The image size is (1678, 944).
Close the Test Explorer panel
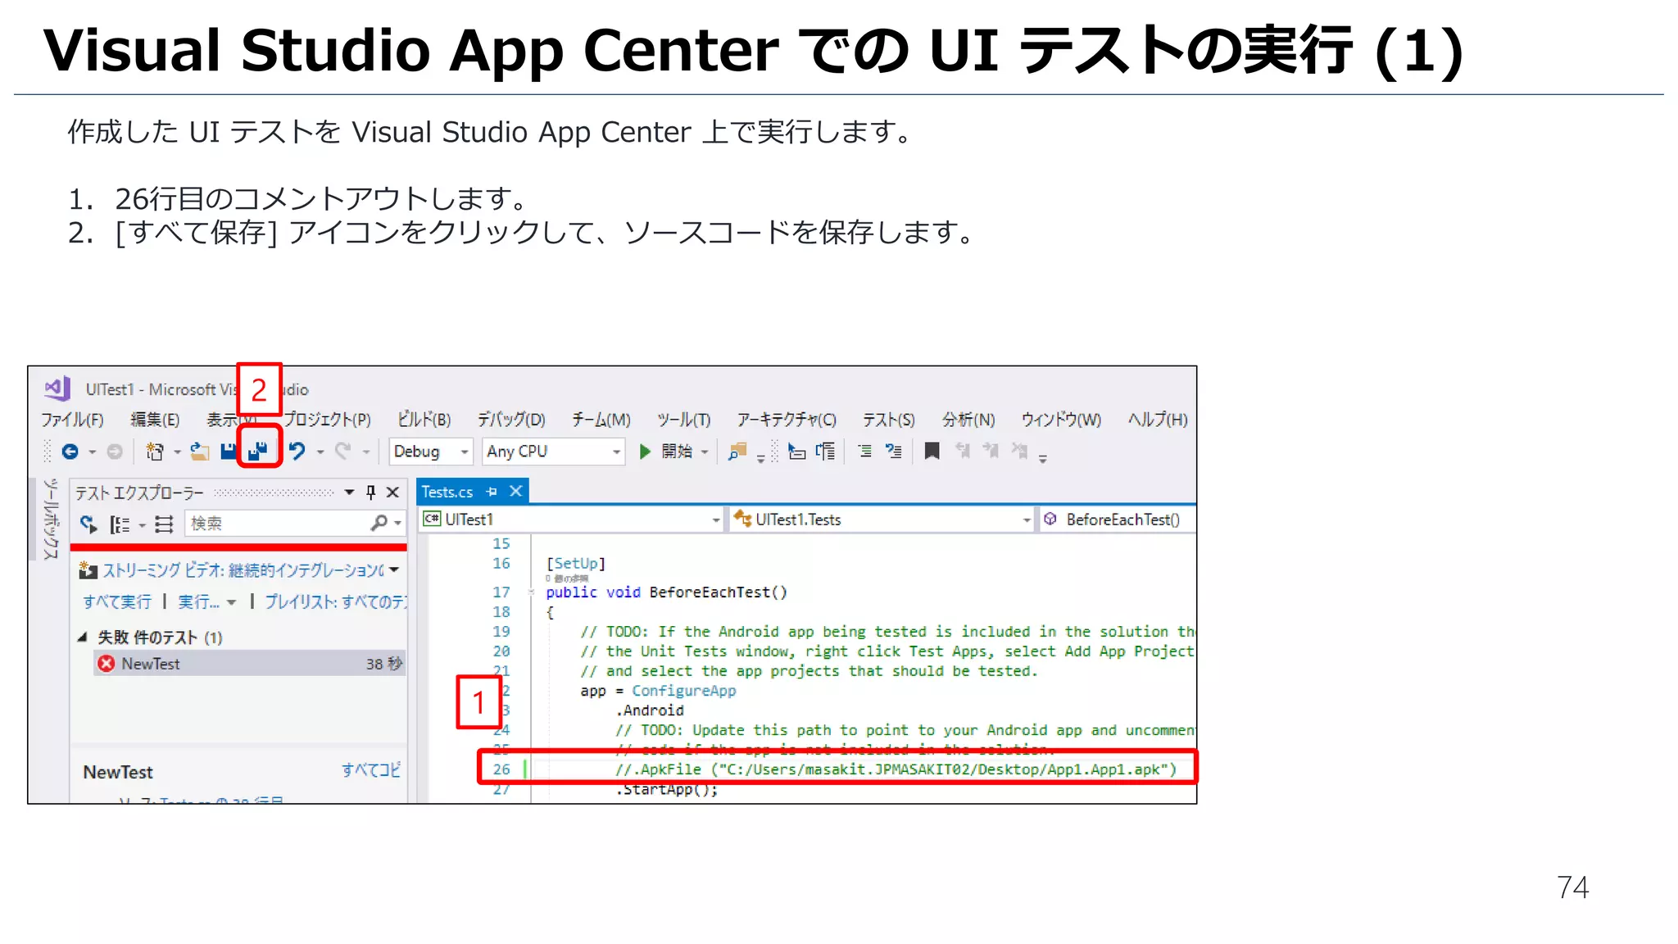coord(393,492)
